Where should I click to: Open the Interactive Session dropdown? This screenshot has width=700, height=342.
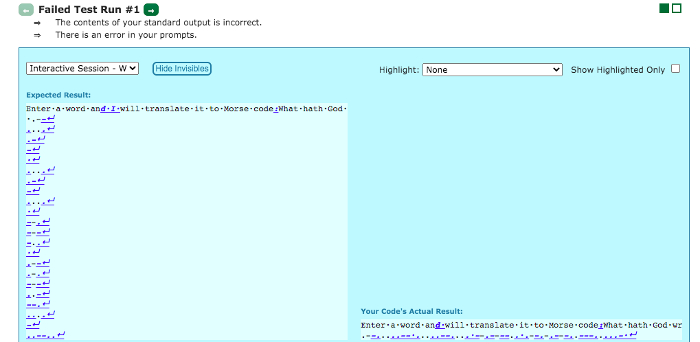[x=82, y=68]
